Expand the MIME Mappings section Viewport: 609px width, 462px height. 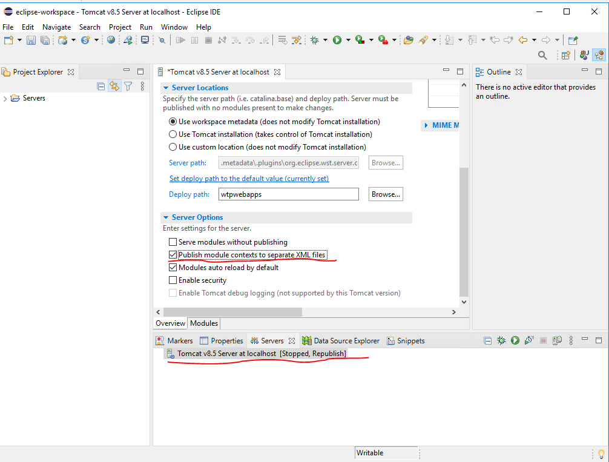(426, 125)
